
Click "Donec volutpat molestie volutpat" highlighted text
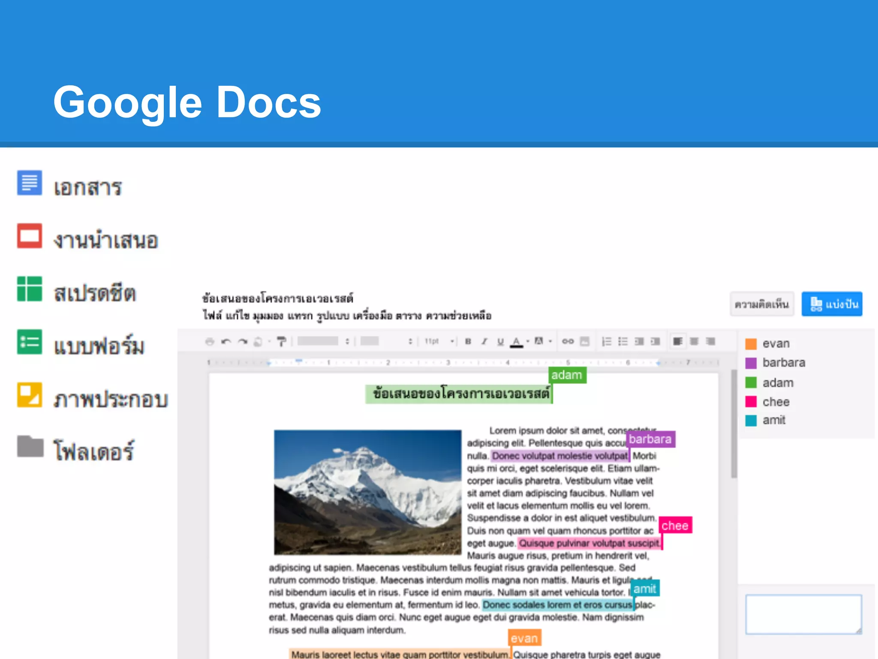(x=560, y=456)
